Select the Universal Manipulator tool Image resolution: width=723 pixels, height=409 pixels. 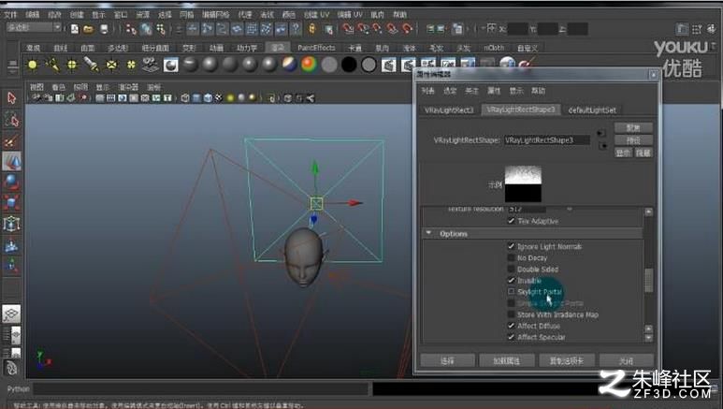[11, 224]
